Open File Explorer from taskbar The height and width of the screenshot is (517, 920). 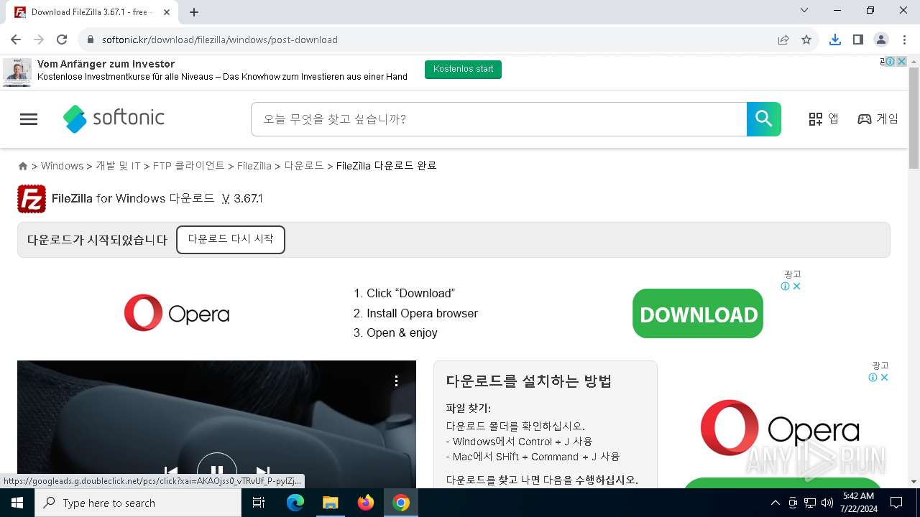pyautogui.click(x=330, y=503)
